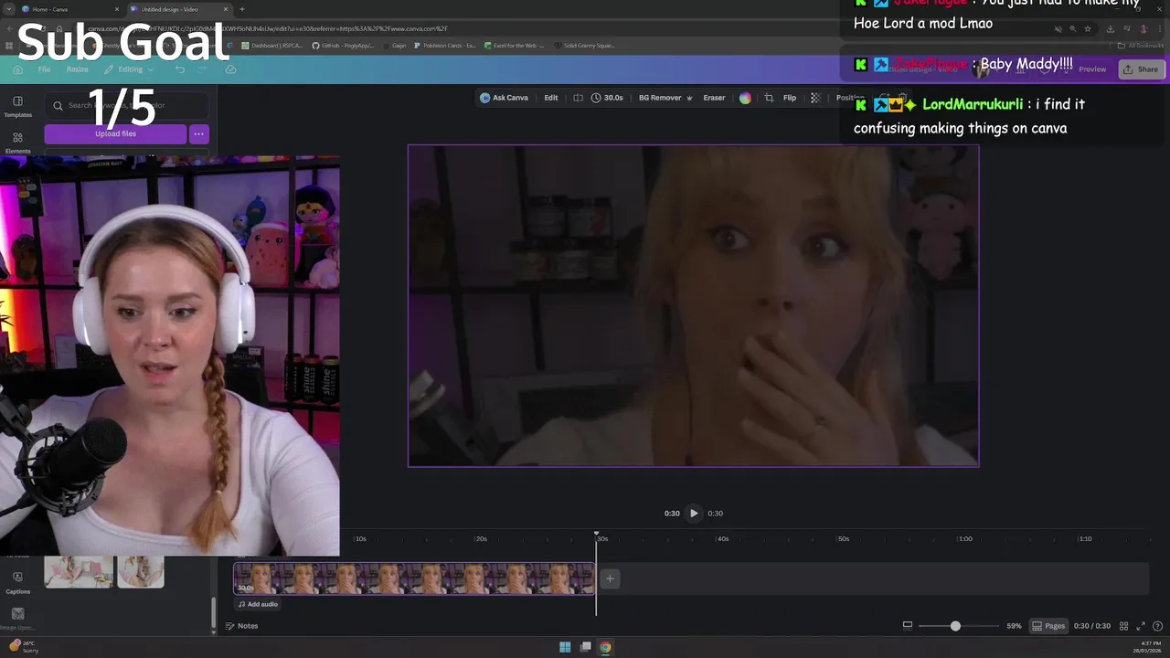This screenshot has height=658, width=1170.
Task: Open the grid view icon
Action: pyautogui.click(x=1124, y=626)
